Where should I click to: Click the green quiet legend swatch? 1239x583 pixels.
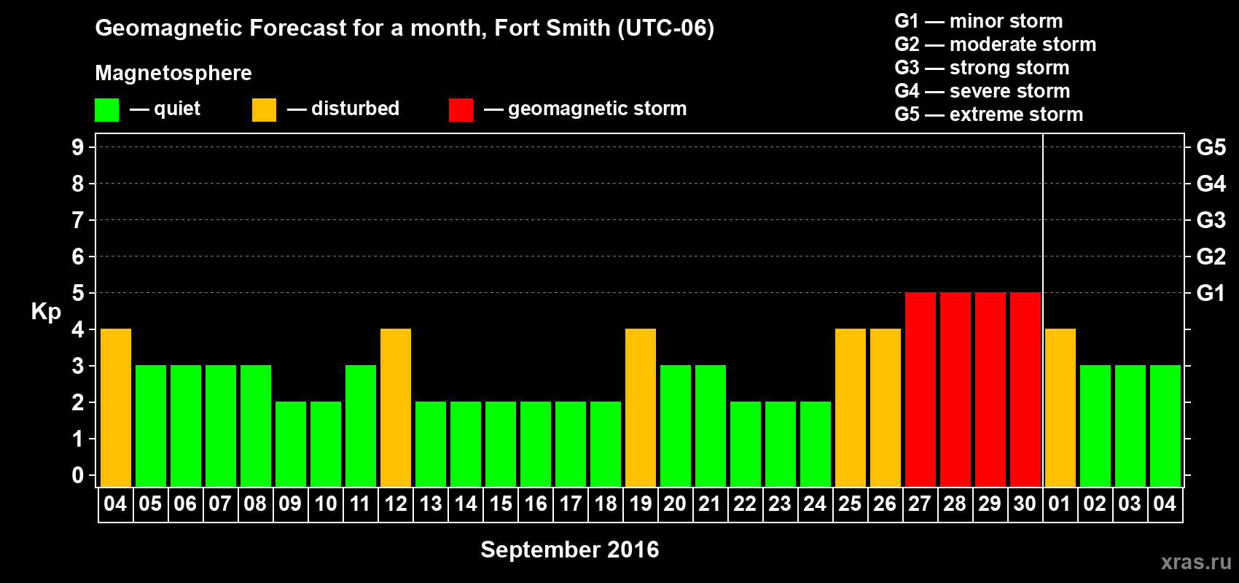pos(106,110)
